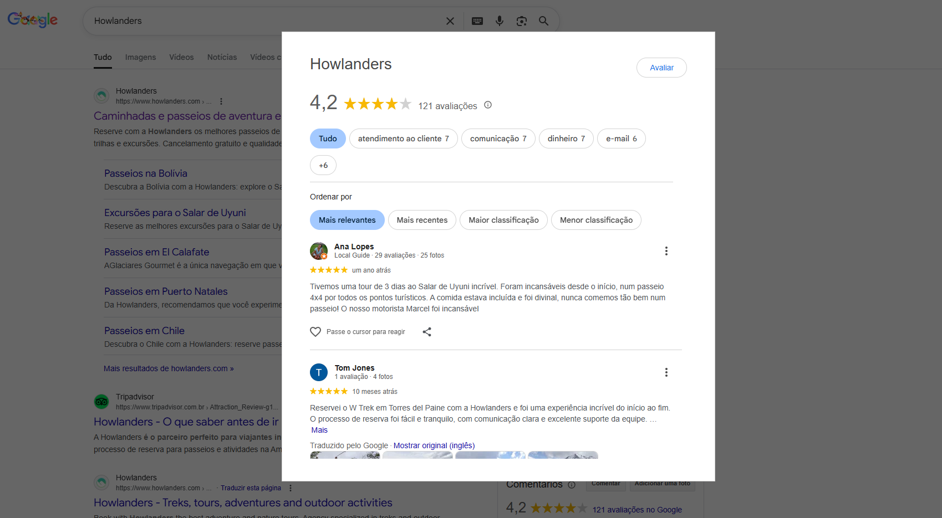The height and width of the screenshot is (518, 942).
Task: Expand the +6 more topic filters
Action: (x=323, y=165)
